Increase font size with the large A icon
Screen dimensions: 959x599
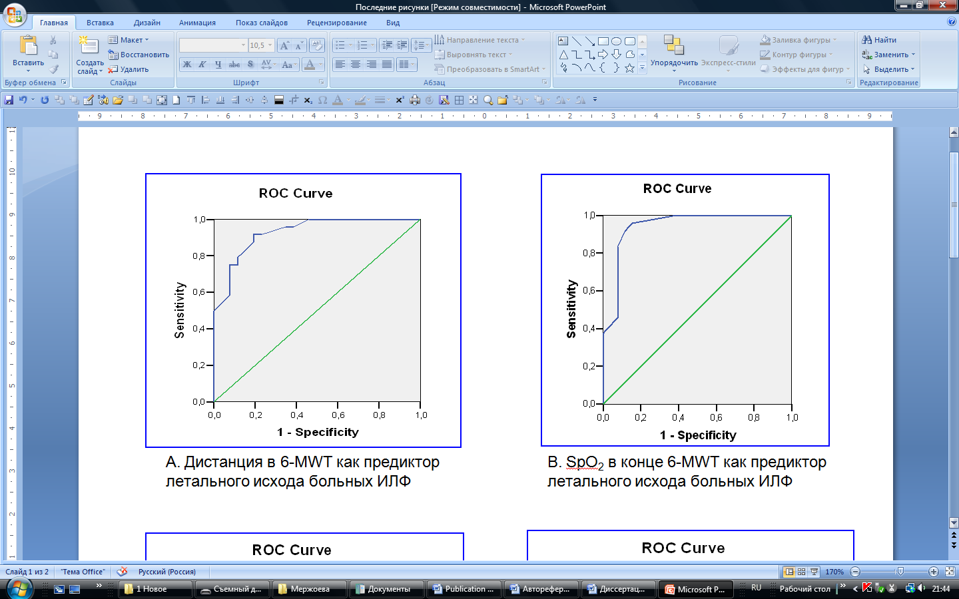point(284,45)
